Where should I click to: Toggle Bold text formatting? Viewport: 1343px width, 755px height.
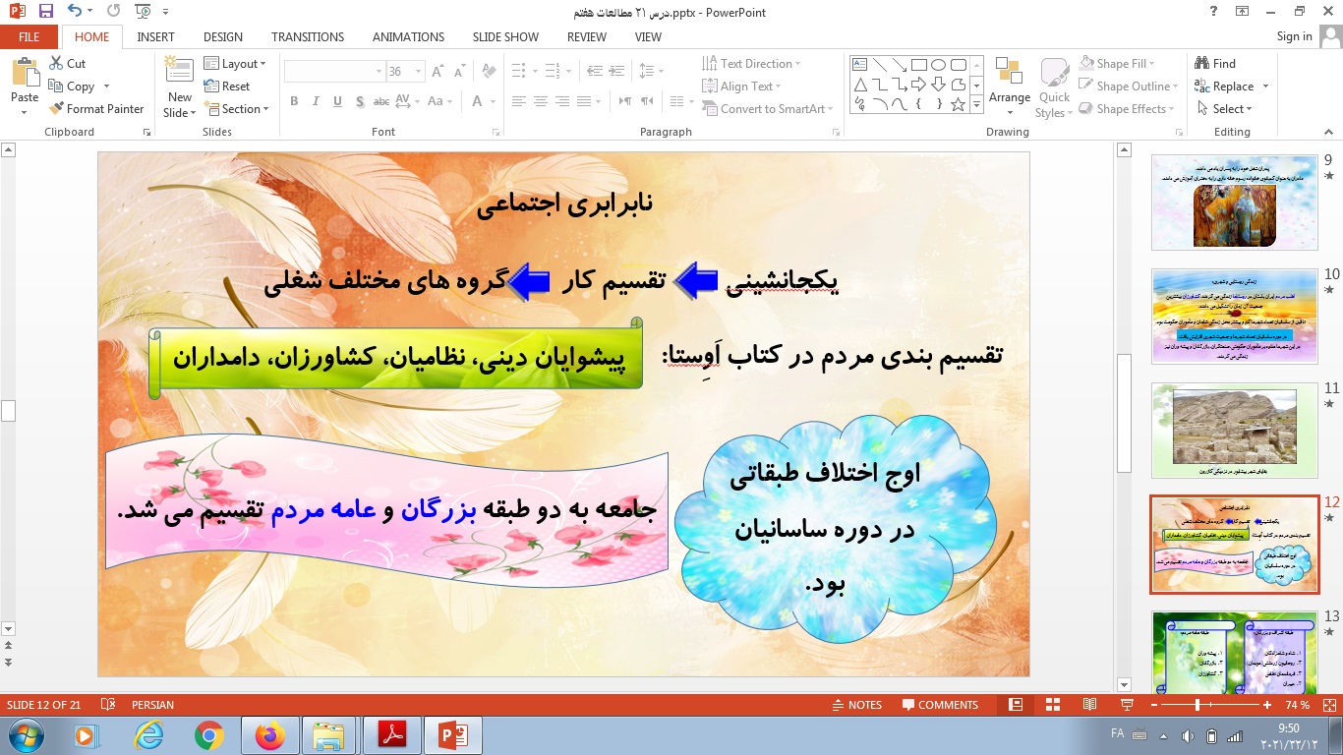click(294, 102)
